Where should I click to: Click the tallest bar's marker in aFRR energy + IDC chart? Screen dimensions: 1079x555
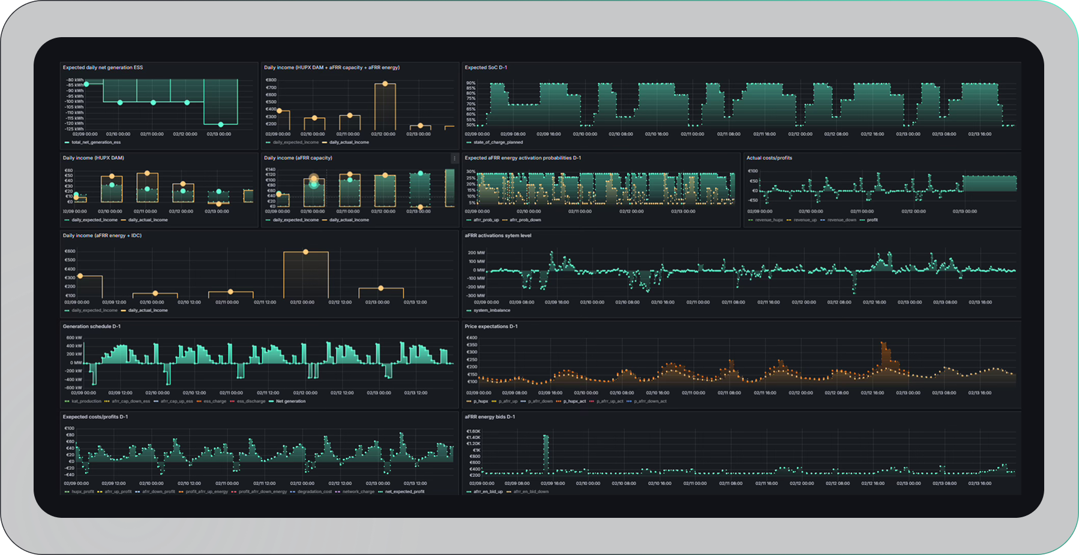pos(305,252)
